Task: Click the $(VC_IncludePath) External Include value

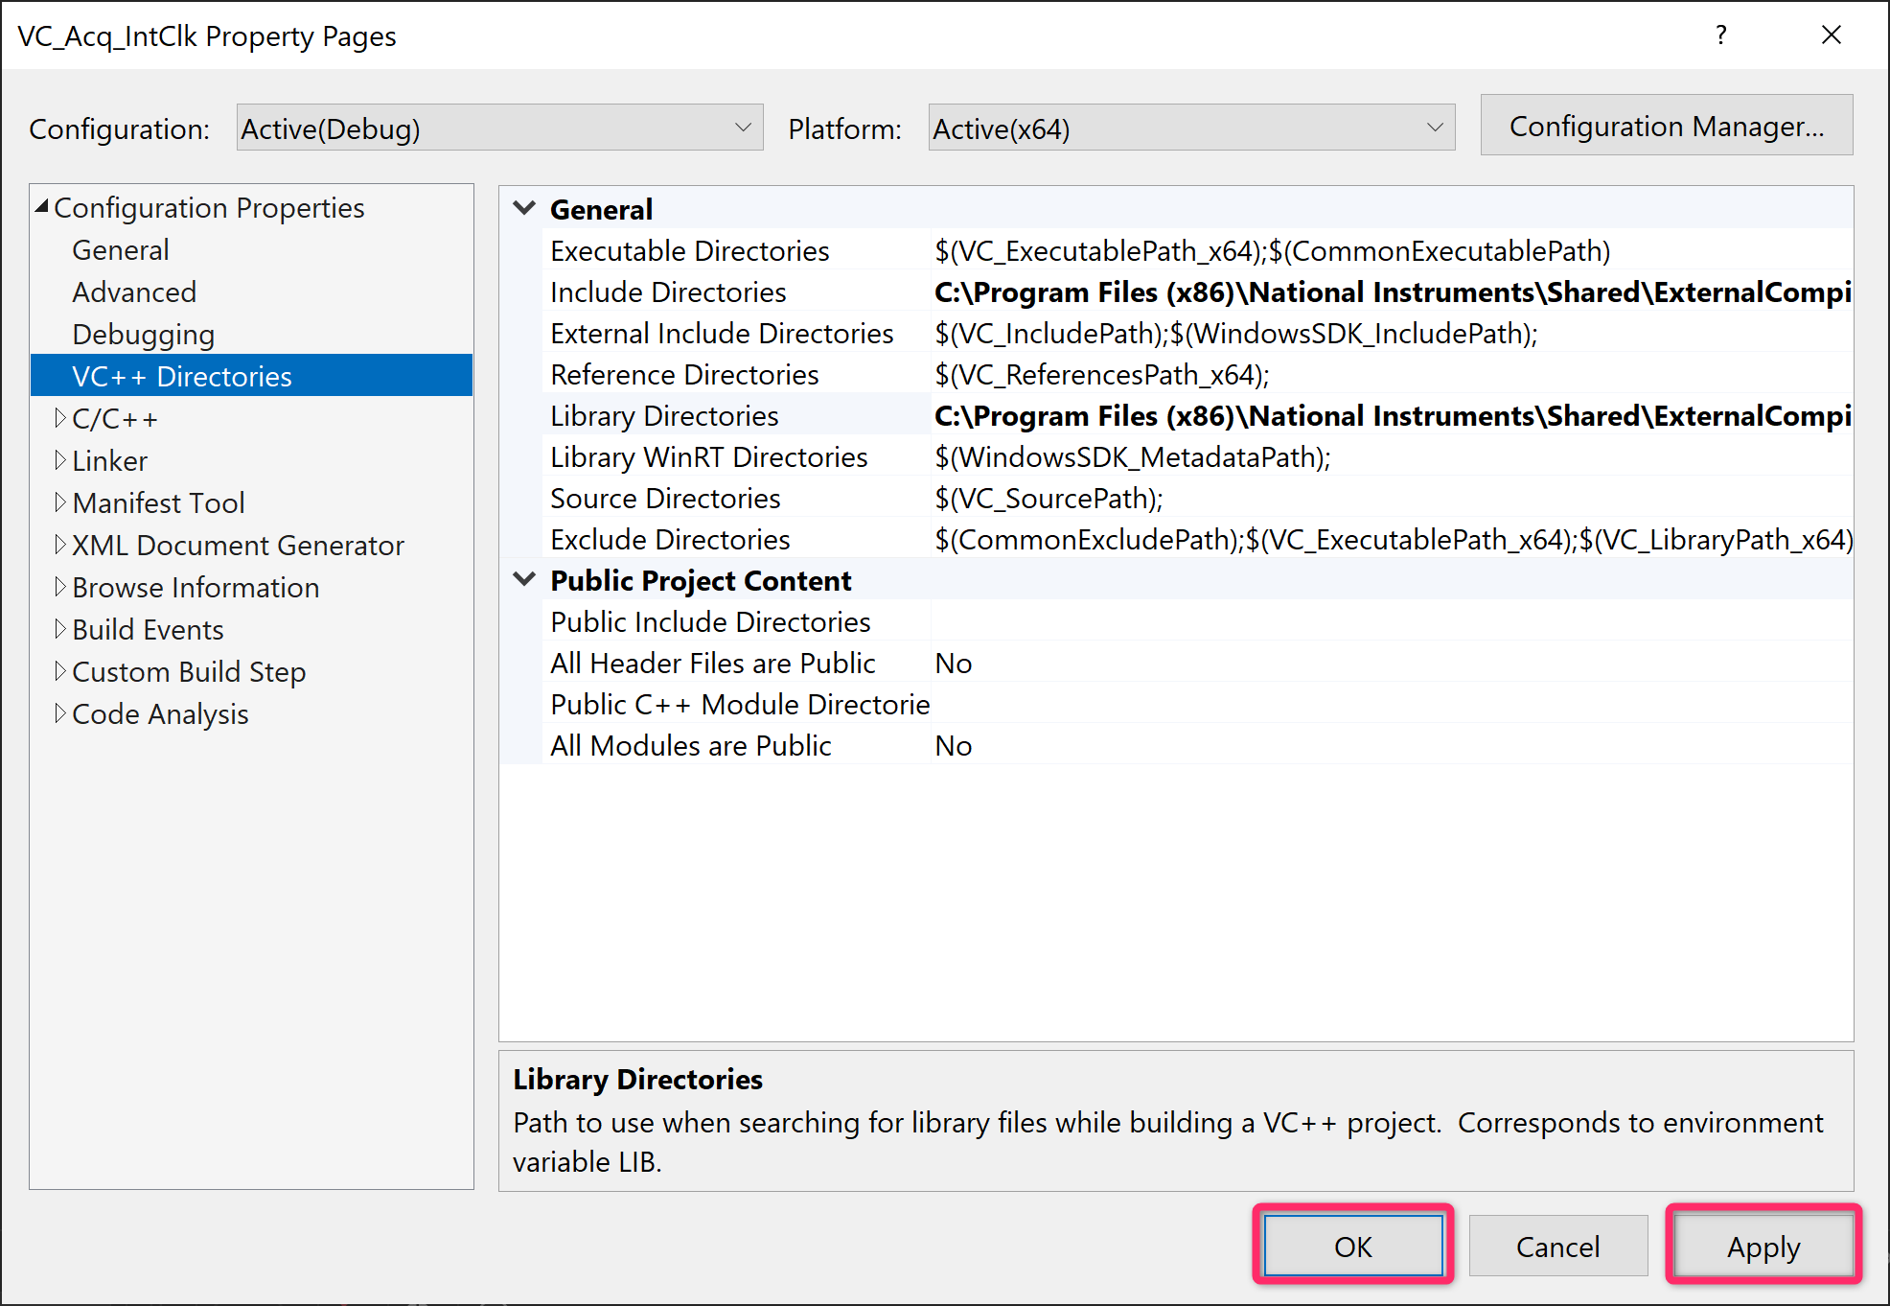Action: tap(1392, 334)
